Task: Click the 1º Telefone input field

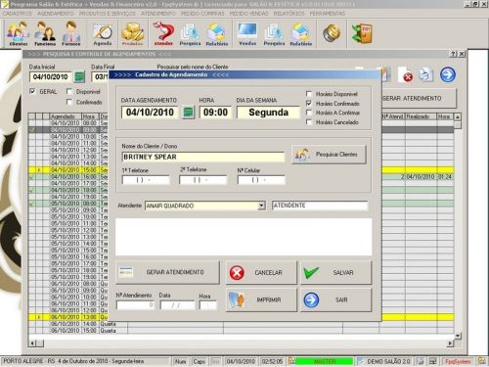Action: coord(146,180)
